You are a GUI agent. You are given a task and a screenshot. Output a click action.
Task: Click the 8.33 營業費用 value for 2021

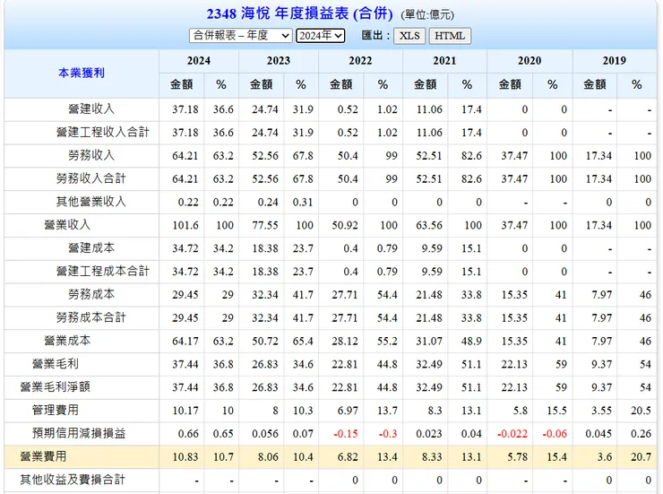[432, 456]
